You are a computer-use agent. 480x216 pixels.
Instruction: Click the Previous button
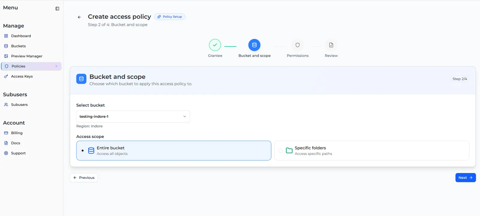click(x=84, y=178)
